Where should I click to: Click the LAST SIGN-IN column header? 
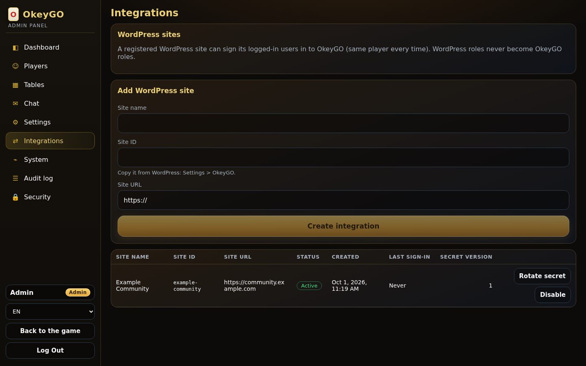coord(409,257)
